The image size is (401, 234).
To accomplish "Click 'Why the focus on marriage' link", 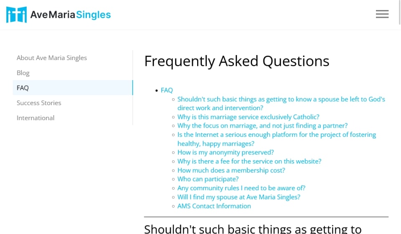I will (262, 126).
